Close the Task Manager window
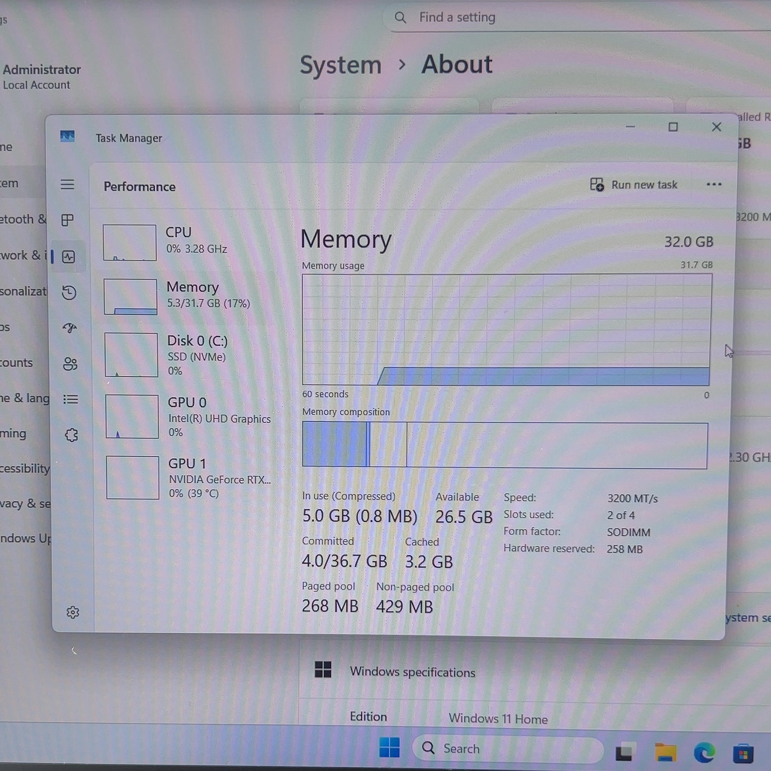Screen dimensions: 771x771 coord(717,127)
